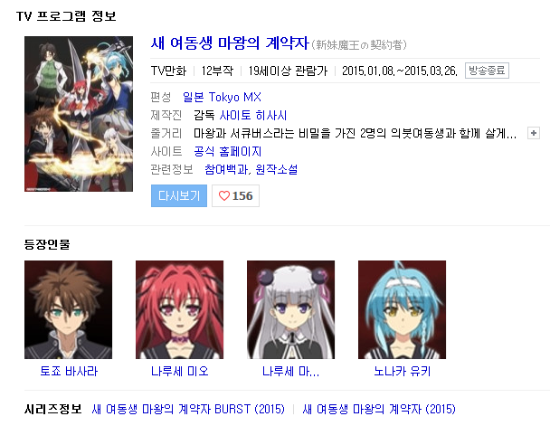
Task: Expand the synopsis with the plus icon
Action: [534, 133]
